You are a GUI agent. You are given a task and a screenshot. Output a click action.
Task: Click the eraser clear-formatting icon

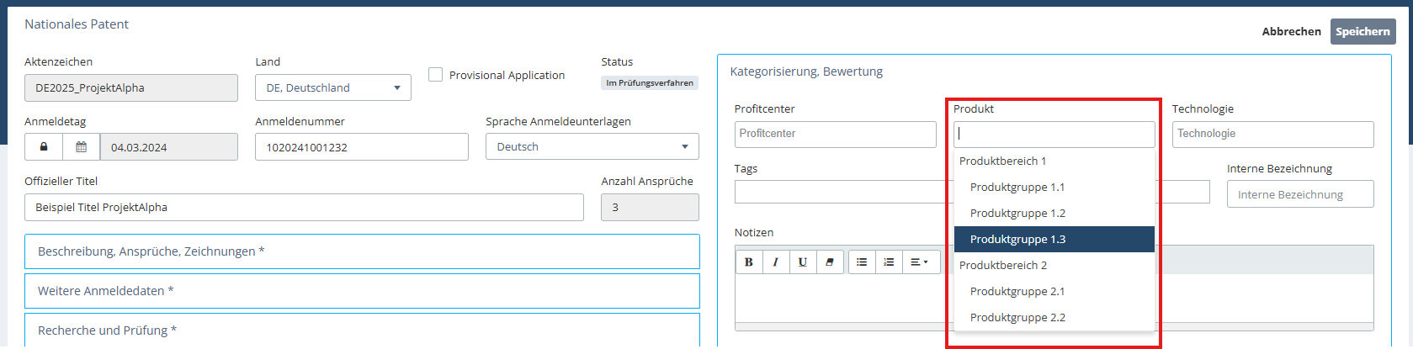[829, 262]
